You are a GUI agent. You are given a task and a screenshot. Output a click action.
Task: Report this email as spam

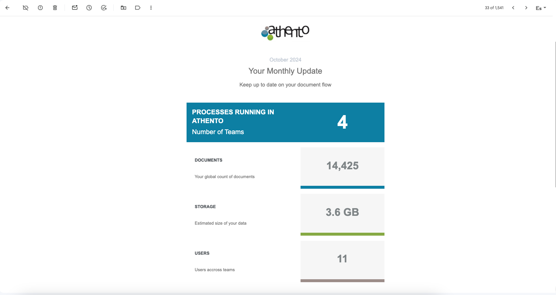pyautogui.click(x=40, y=8)
